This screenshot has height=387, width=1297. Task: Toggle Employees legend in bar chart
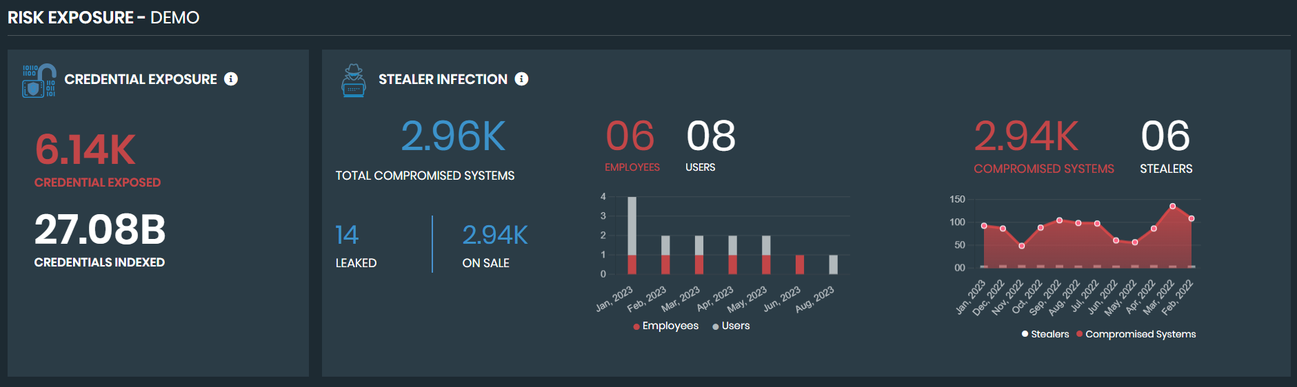click(665, 326)
